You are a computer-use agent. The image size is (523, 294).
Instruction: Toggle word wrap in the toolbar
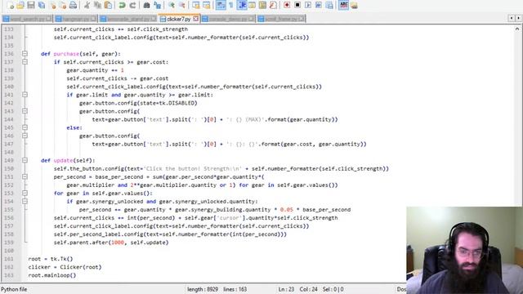pos(221,6)
